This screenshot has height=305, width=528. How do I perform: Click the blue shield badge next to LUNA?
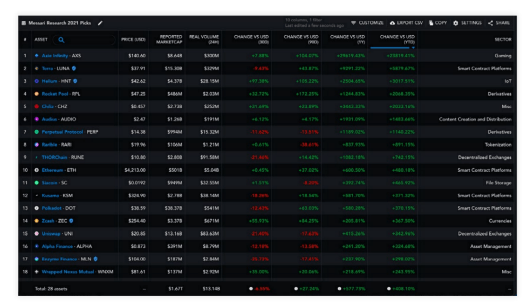[x=74, y=68]
